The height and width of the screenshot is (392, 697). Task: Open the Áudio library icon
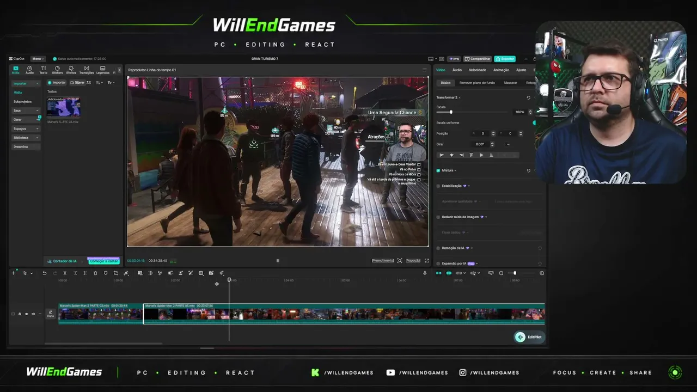[29, 70]
